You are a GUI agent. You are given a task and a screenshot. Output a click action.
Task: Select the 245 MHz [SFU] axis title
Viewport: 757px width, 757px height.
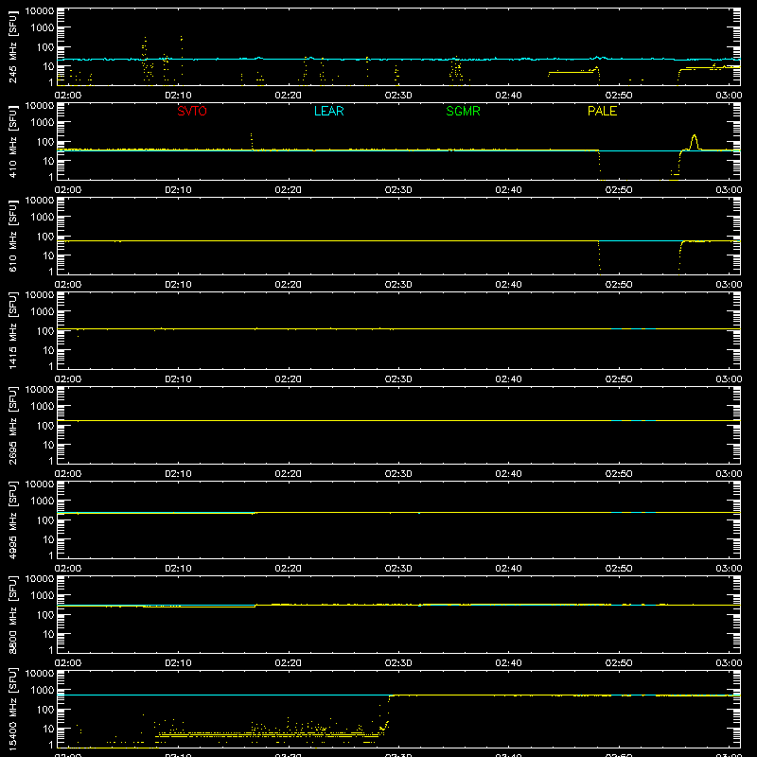(12, 46)
